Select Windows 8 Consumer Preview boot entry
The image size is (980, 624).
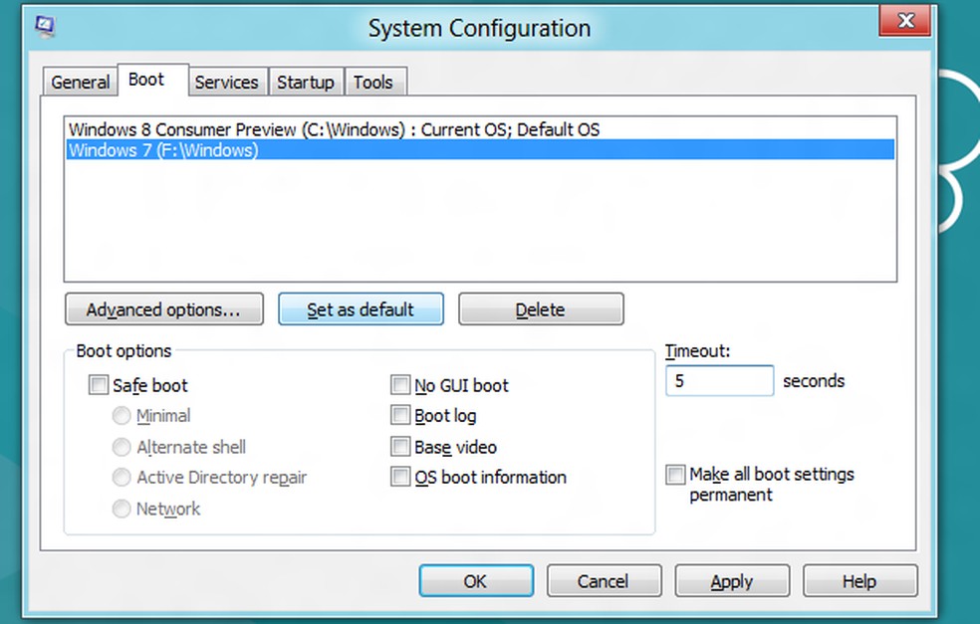334,129
